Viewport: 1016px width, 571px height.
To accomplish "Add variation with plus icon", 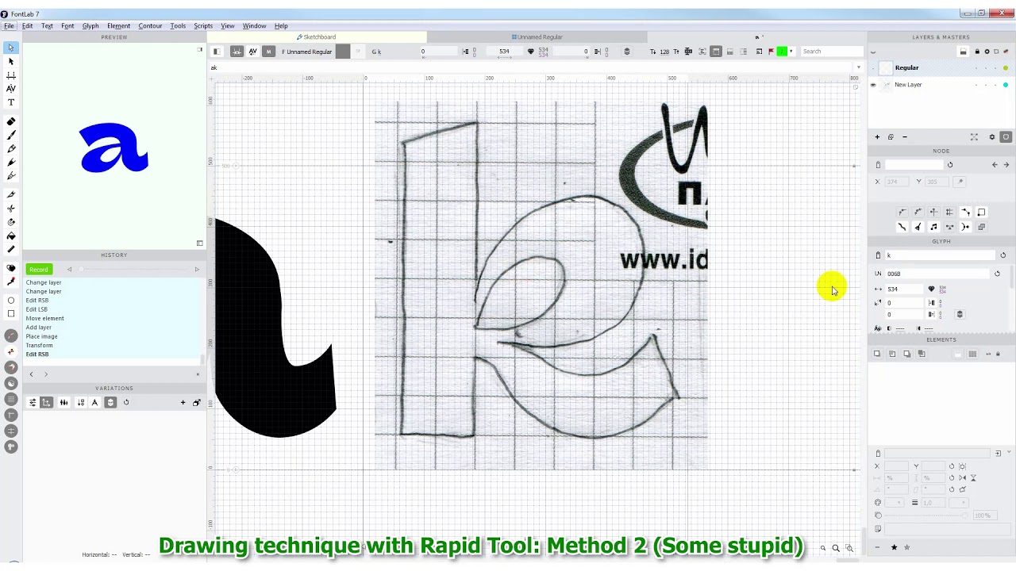I will 183,403.
